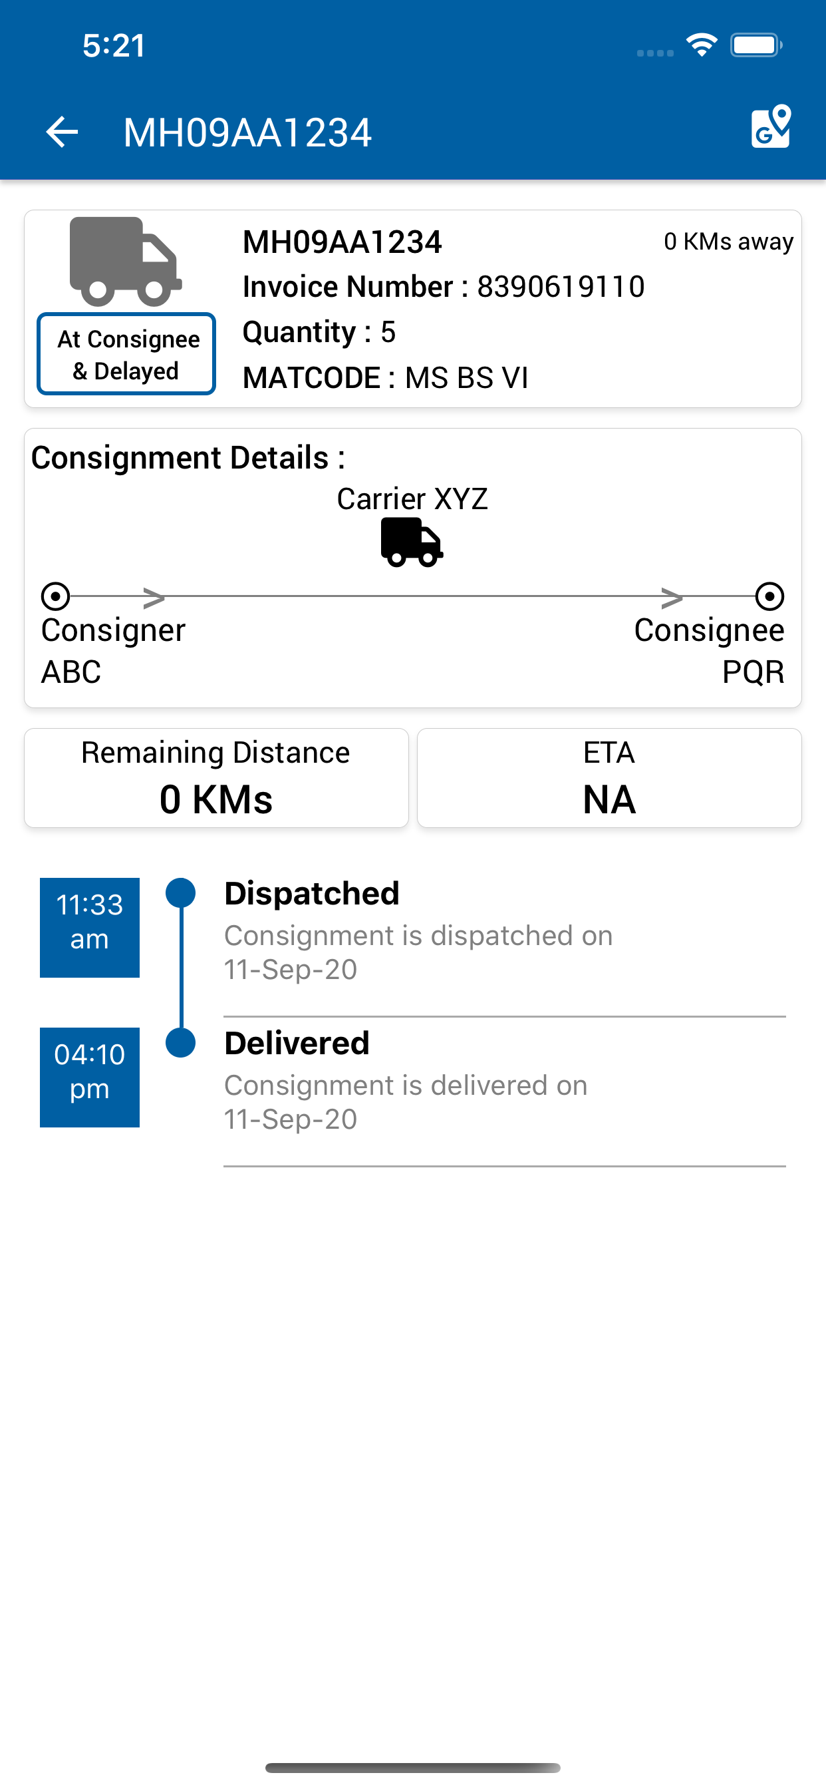Select the Delivered timeline dot
The width and height of the screenshot is (826, 1789).
pos(180,1042)
